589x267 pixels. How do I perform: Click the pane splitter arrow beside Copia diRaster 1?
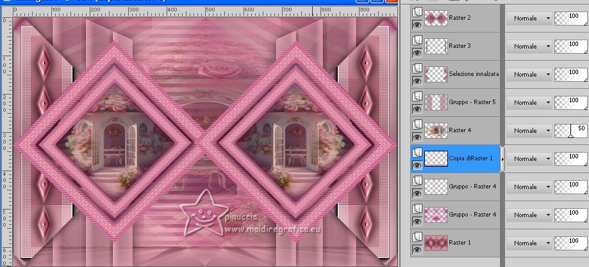click(502, 159)
